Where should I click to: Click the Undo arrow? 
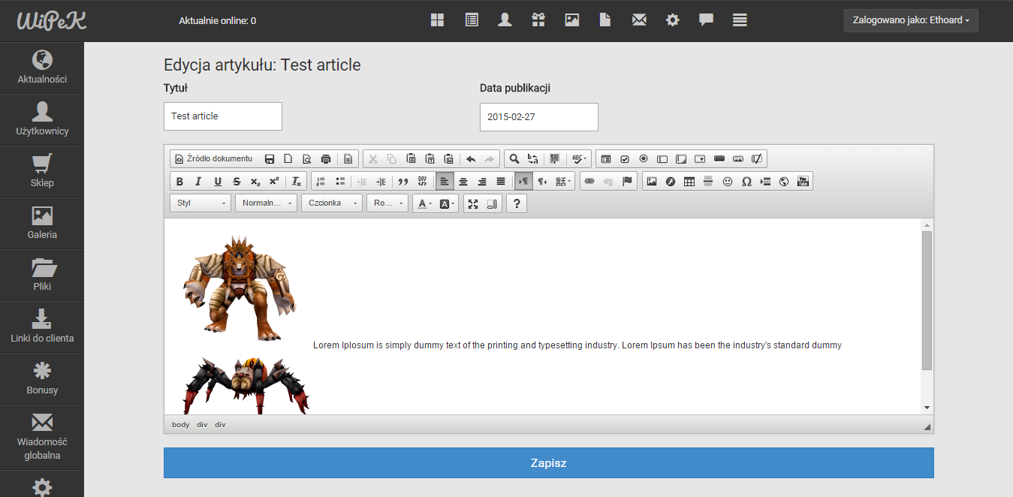tap(471, 159)
